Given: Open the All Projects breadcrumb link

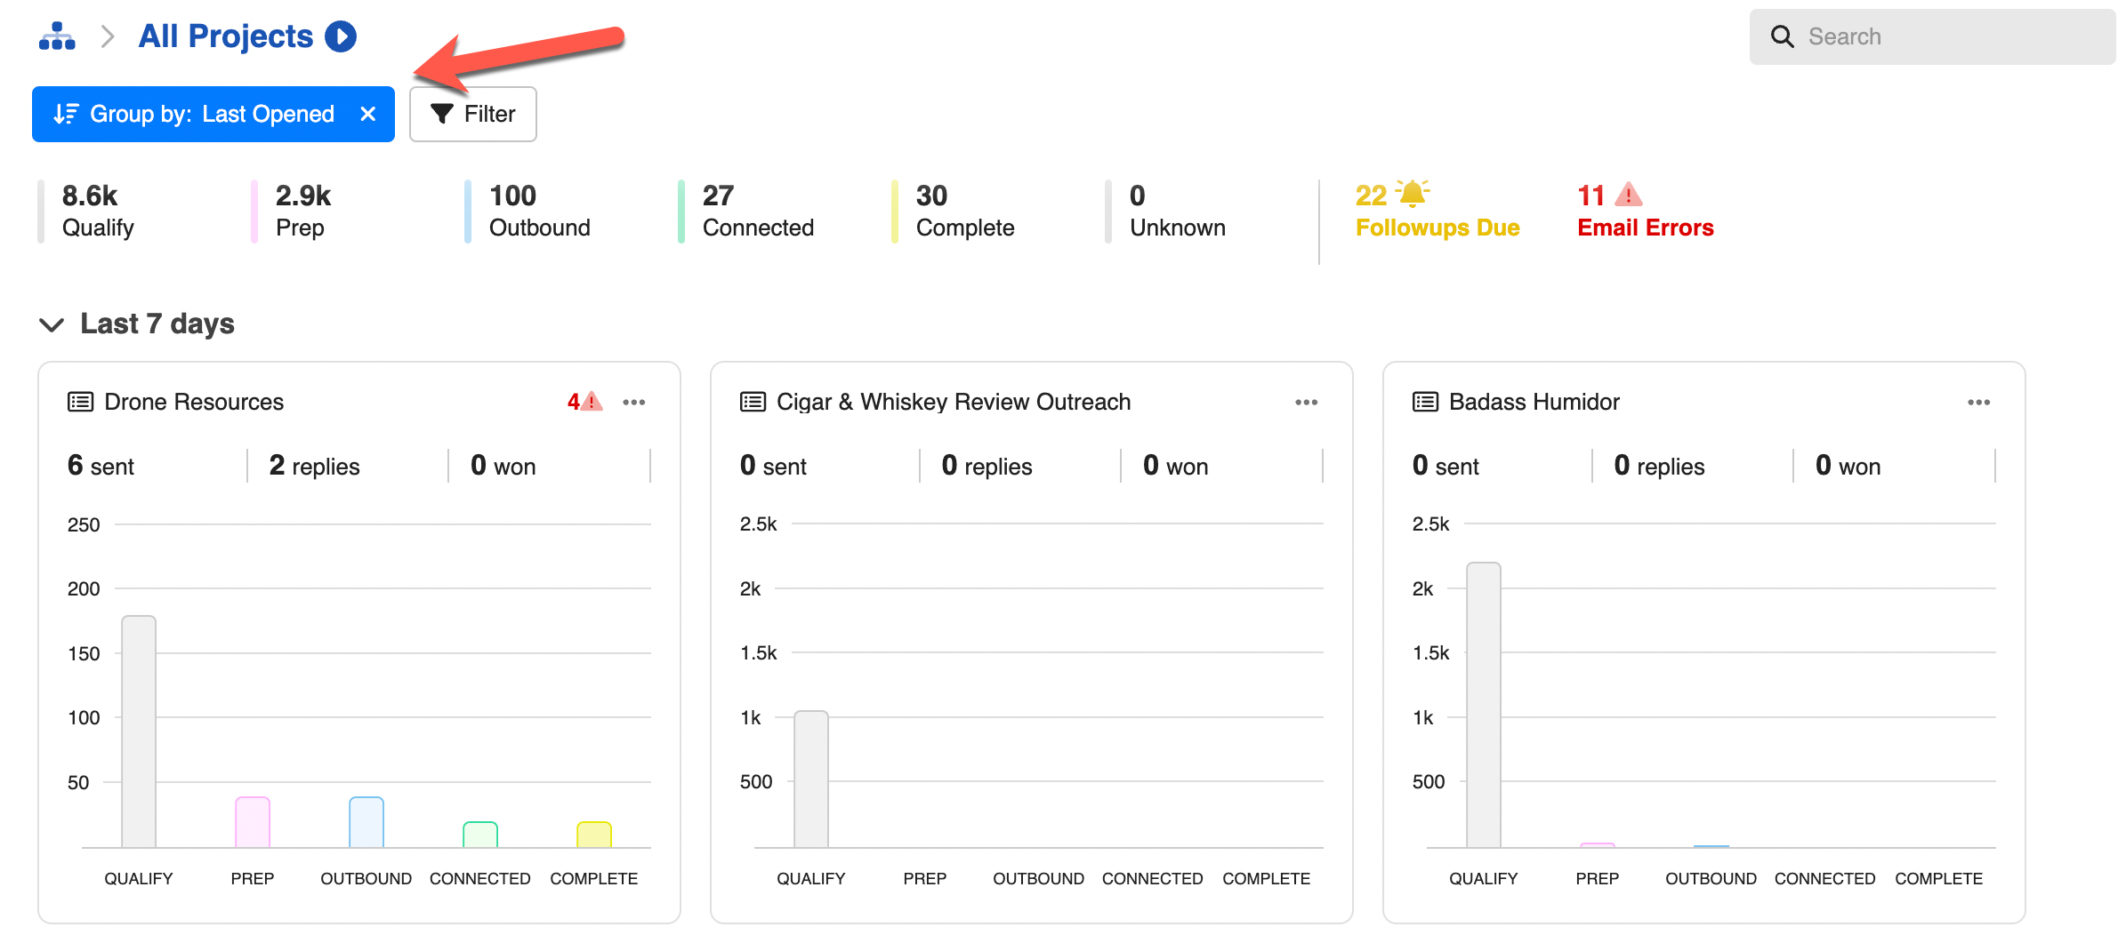Looking at the screenshot, I should coord(225,36).
